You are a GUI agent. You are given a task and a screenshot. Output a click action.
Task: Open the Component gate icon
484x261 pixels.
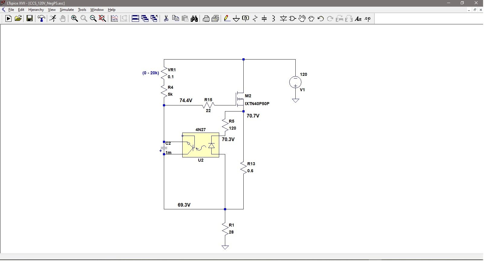click(x=292, y=19)
